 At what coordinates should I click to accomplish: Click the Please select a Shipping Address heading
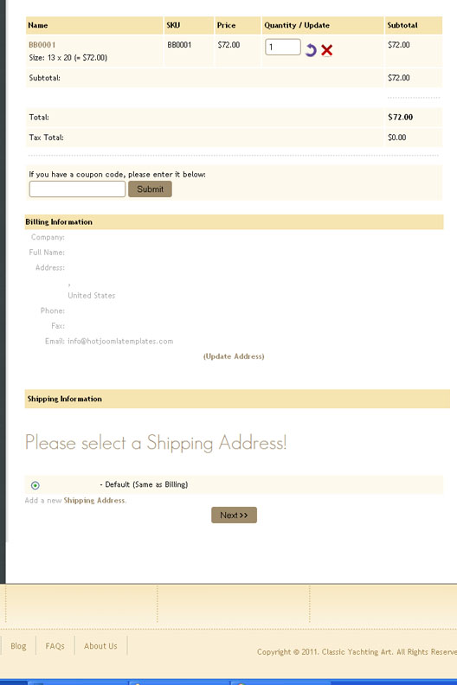pos(156,443)
